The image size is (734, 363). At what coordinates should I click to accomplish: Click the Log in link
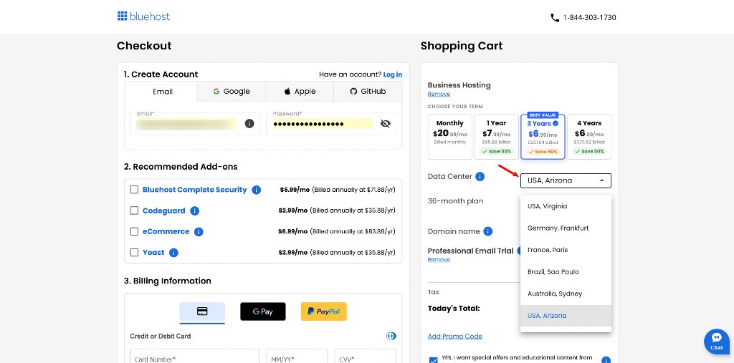click(392, 74)
